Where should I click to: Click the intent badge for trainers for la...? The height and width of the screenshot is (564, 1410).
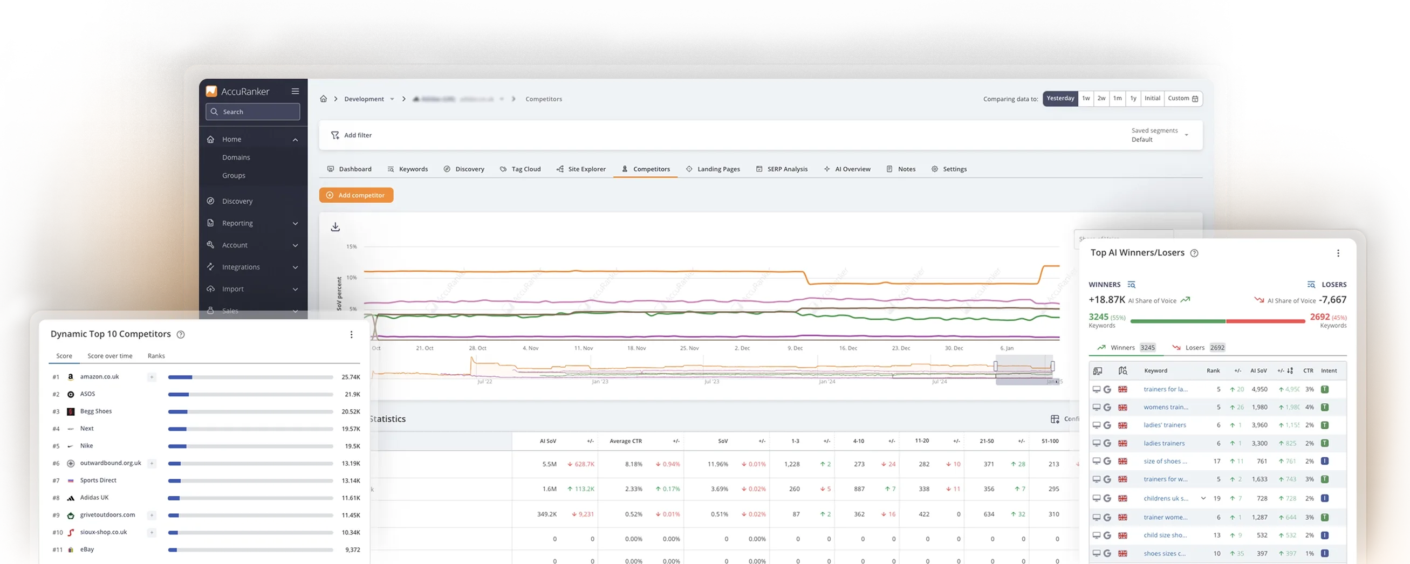point(1325,389)
